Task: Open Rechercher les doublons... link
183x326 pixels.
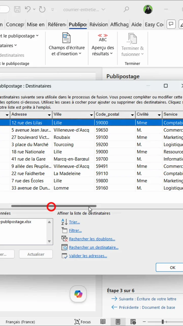Action: tap(92, 239)
